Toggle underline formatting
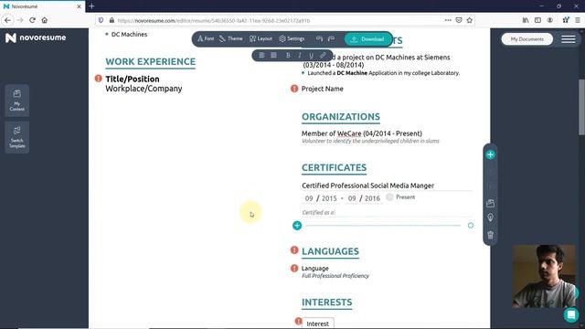Viewport: 585px width, 329px height. [x=311, y=55]
